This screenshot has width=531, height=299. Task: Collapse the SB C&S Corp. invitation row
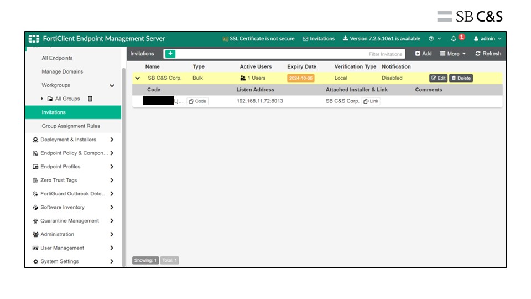click(138, 78)
